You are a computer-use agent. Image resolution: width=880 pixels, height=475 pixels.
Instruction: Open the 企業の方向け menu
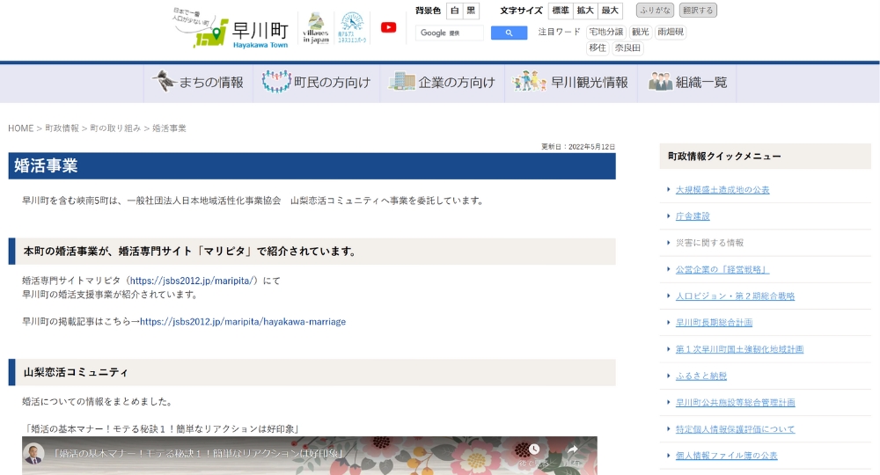coord(443,83)
